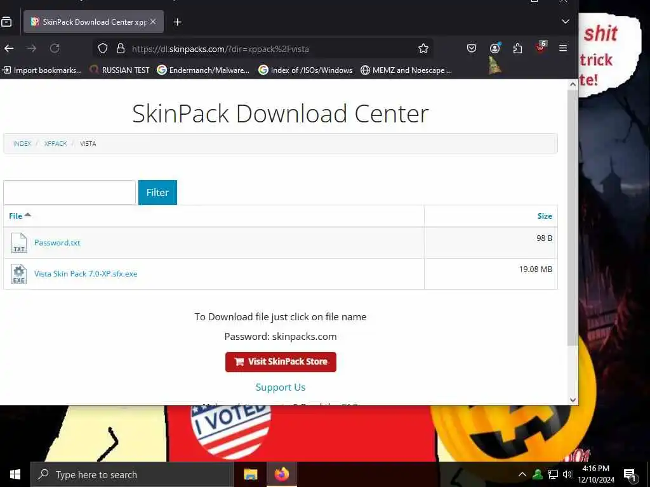Viewport: 650px width, 487px height.
Task: Open the tracking protection shield icon
Action: click(x=103, y=48)
